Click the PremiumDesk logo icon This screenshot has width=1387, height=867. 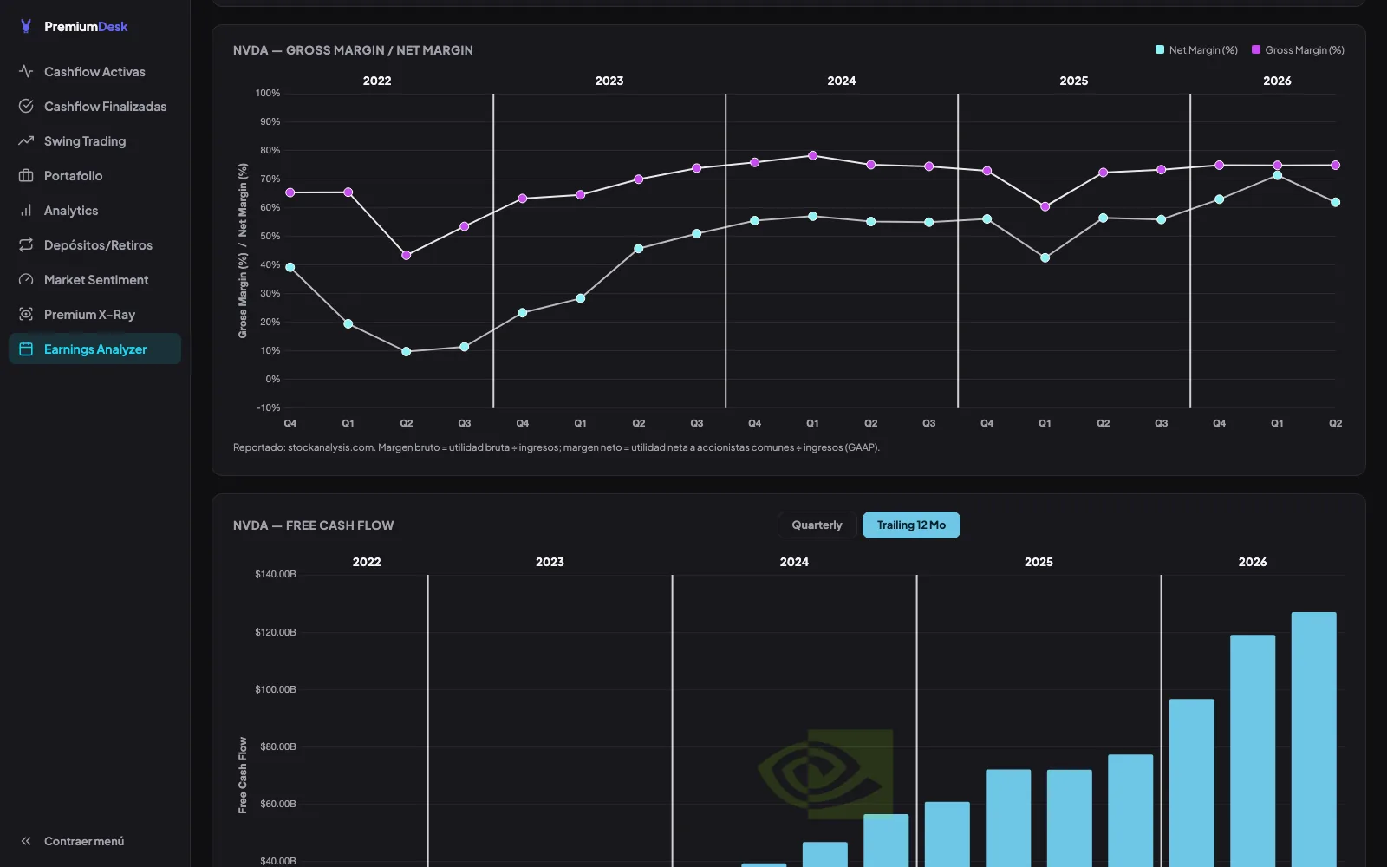click(26, 27)
